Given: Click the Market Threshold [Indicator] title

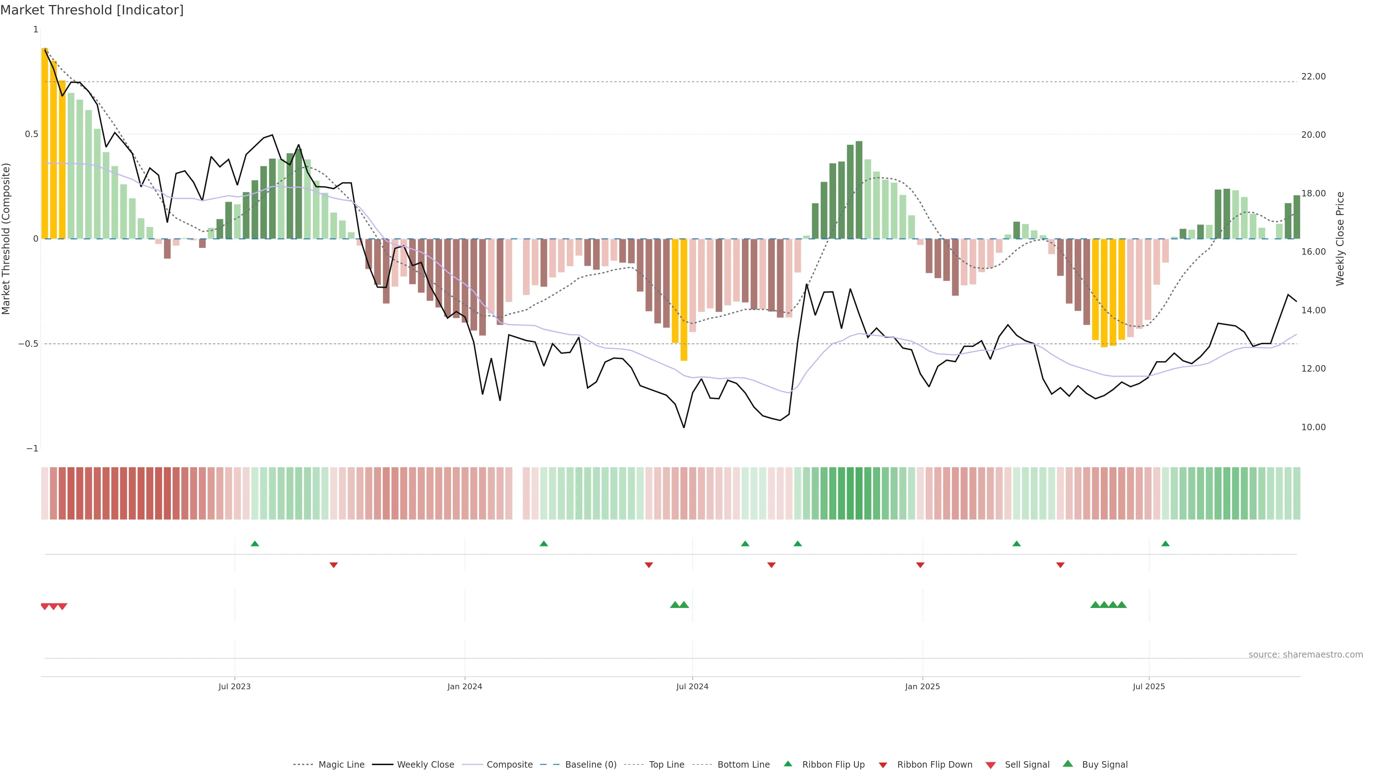Looking at the screenshot, I should coord(92,10).
